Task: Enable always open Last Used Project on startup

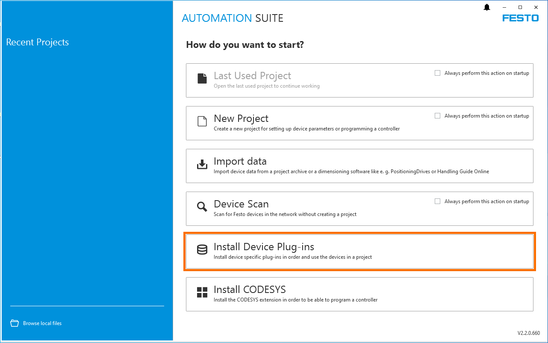Action: [437, 73]
